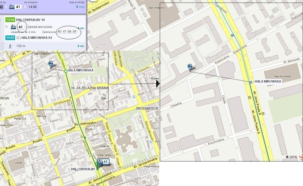
Task: Click the 14:06 arrival time box
Action: tap(32, 7)
